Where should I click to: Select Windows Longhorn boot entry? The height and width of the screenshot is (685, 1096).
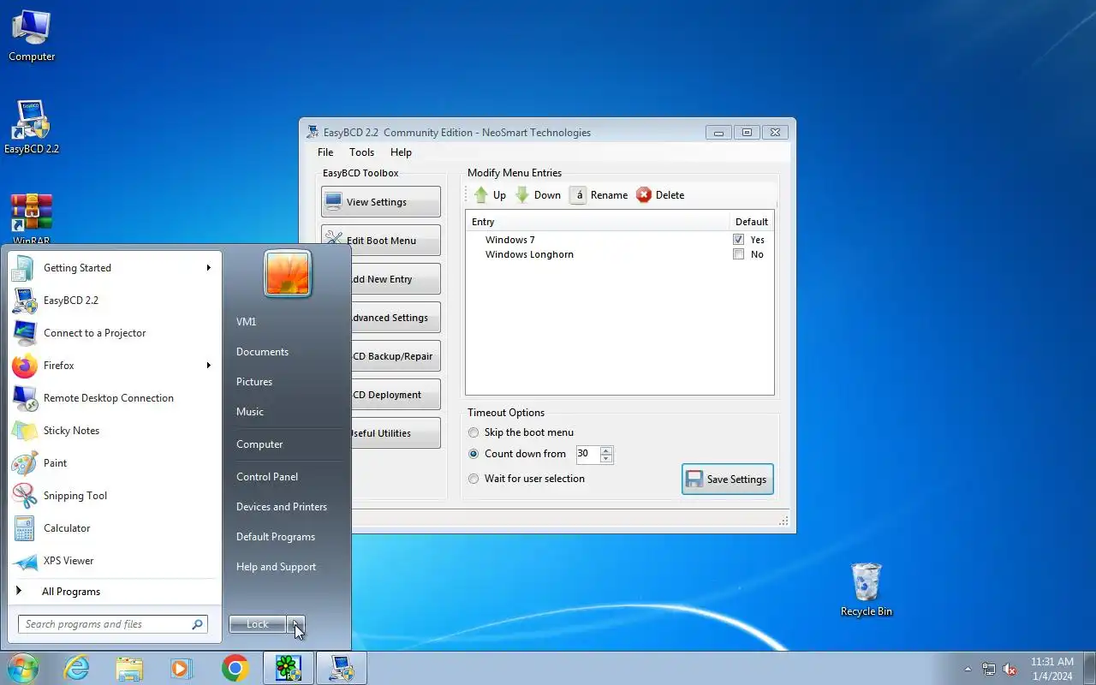529,254
